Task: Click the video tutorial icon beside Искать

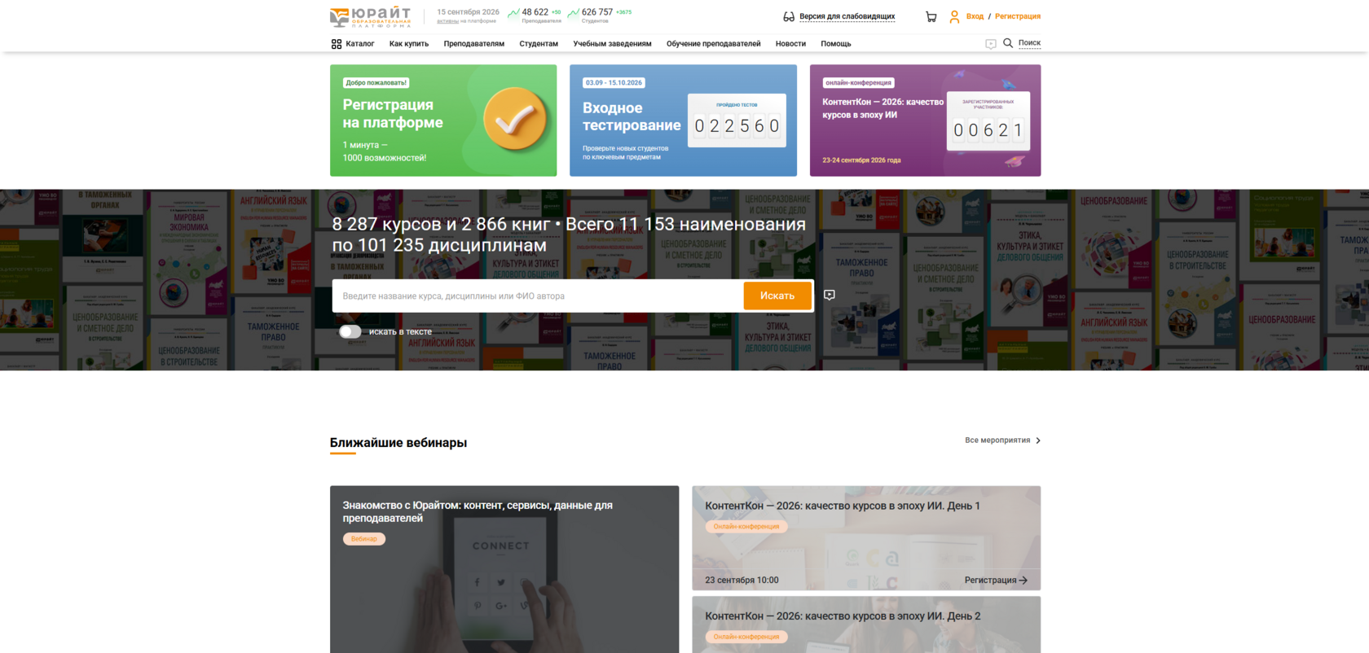Action: (830, 295)
